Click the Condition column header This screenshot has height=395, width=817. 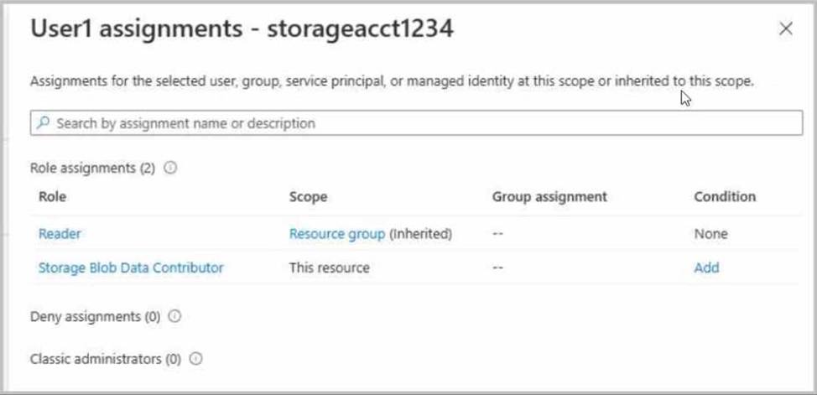point(725,197)
